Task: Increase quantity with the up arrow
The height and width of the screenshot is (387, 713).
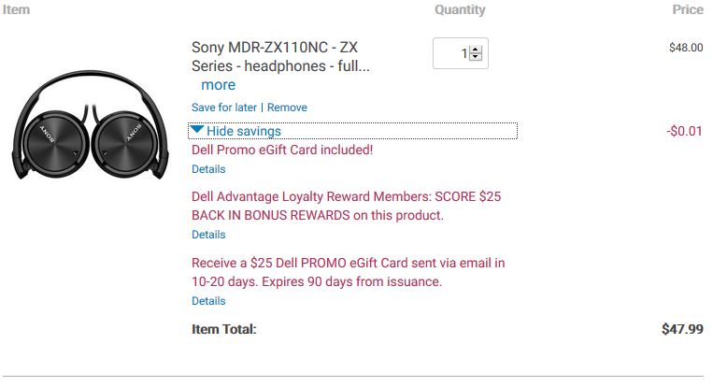Action: pos(475,50)
